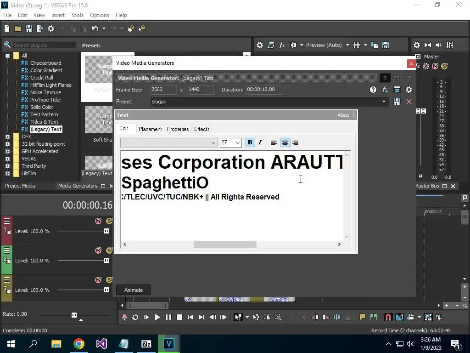Open Master Bus audio properties gear
Screen dimensions: 470x353
pyautogui.click(x=417, y=45)
